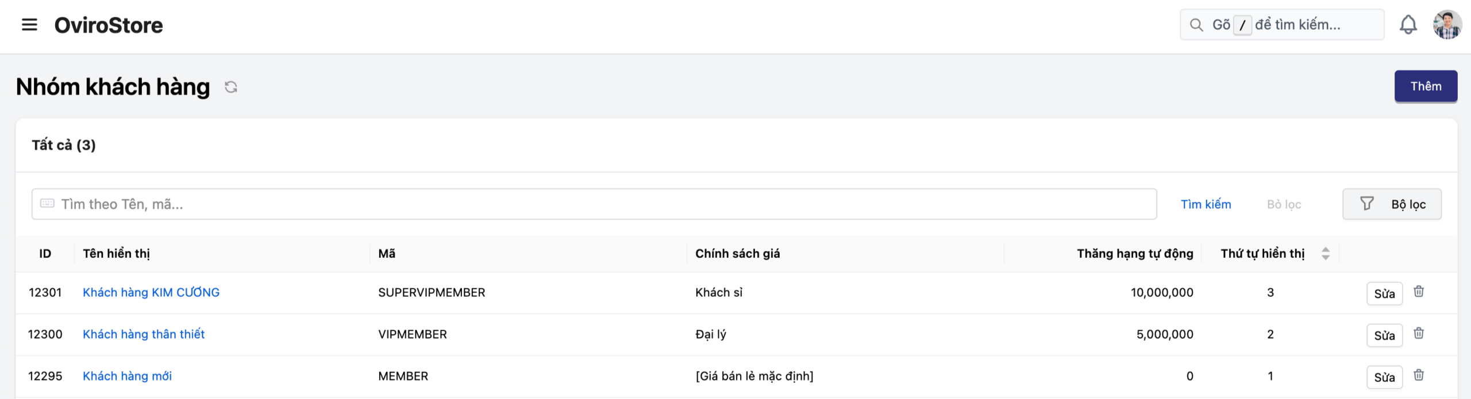
Task: Open the hamburger navigation menu
Action: click(29, 25)
